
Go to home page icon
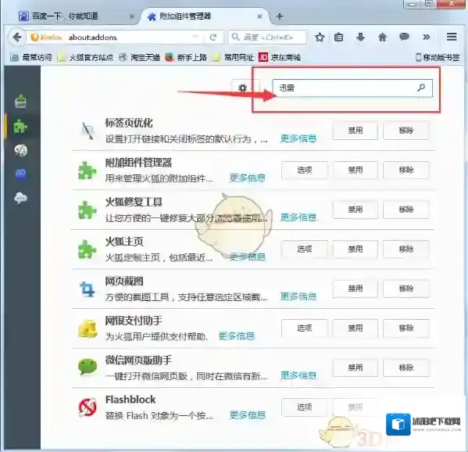382,38
